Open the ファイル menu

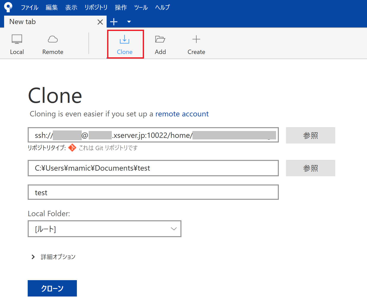tap(29, 7)
